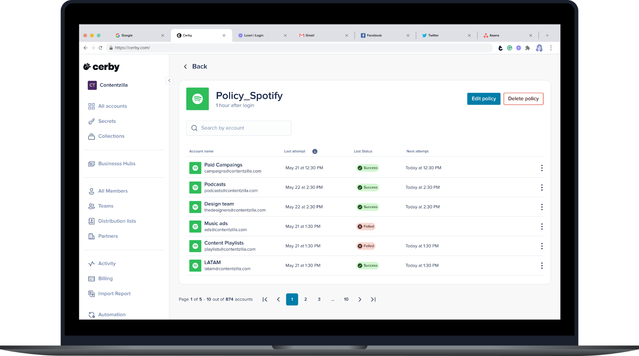Click the Teams icon in sidebar
The image size is (639, 356).
(91, 206)
